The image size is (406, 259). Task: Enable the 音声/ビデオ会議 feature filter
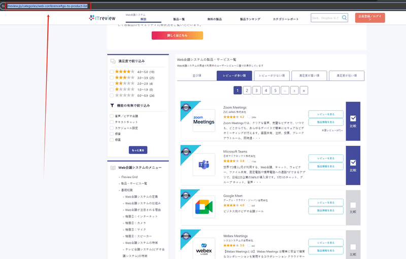tap(112, 116)
